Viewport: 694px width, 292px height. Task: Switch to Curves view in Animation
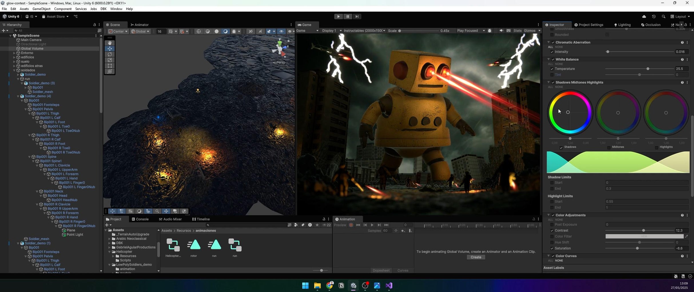(403, 271)
